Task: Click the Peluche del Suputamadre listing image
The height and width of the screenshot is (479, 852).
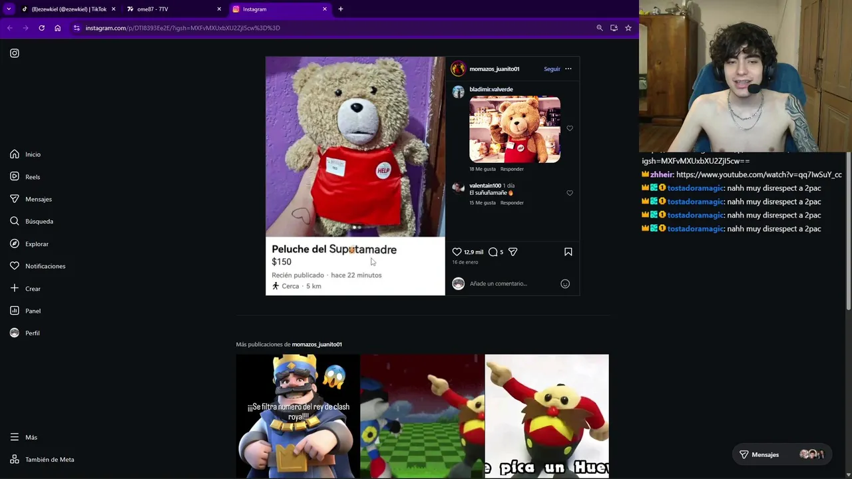Action: 355,146
